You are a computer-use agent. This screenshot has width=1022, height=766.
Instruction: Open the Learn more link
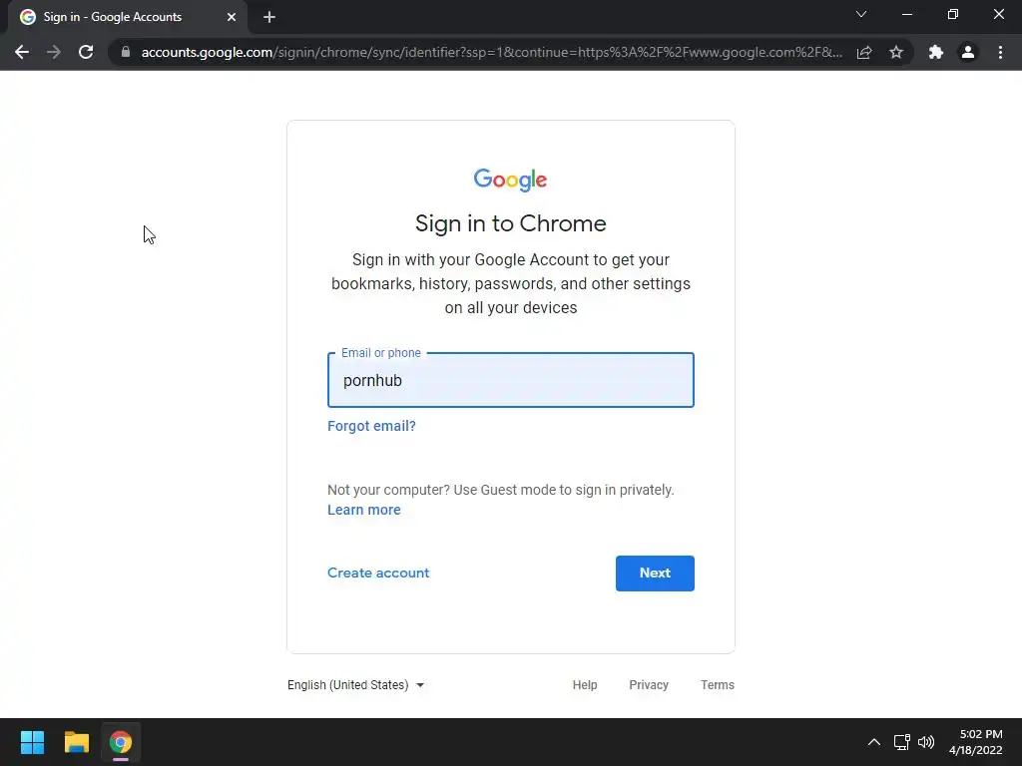click(363, 510)
